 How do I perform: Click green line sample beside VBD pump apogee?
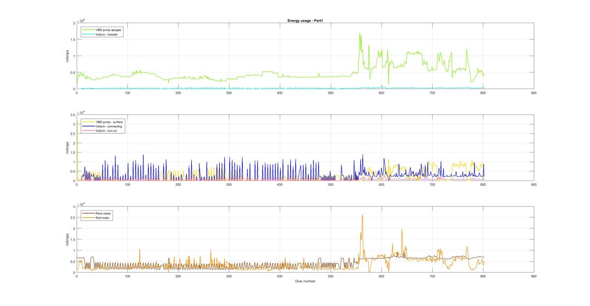coord(88,30)
